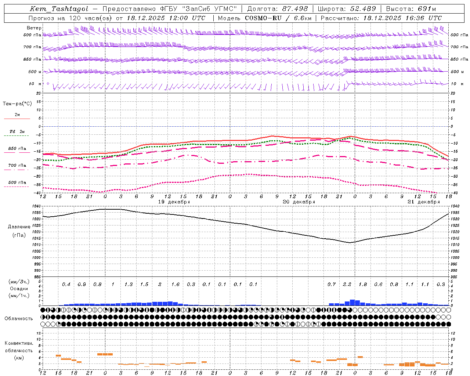Click the '(гПа)' pressure unit label
Screen dimensions: 470x376
[x=18, y=235]
